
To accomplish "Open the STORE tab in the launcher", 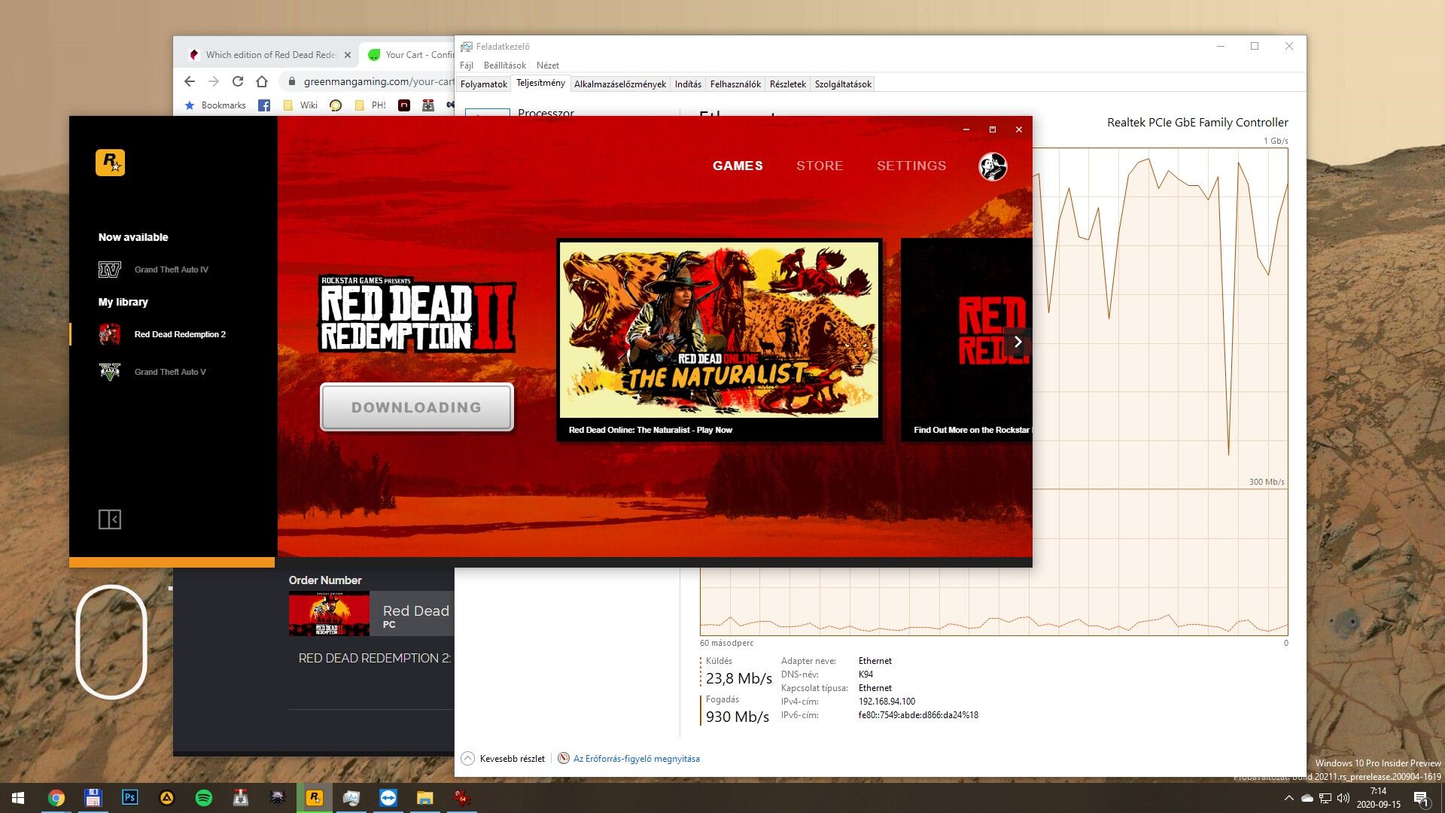I will tap(820, 166).
